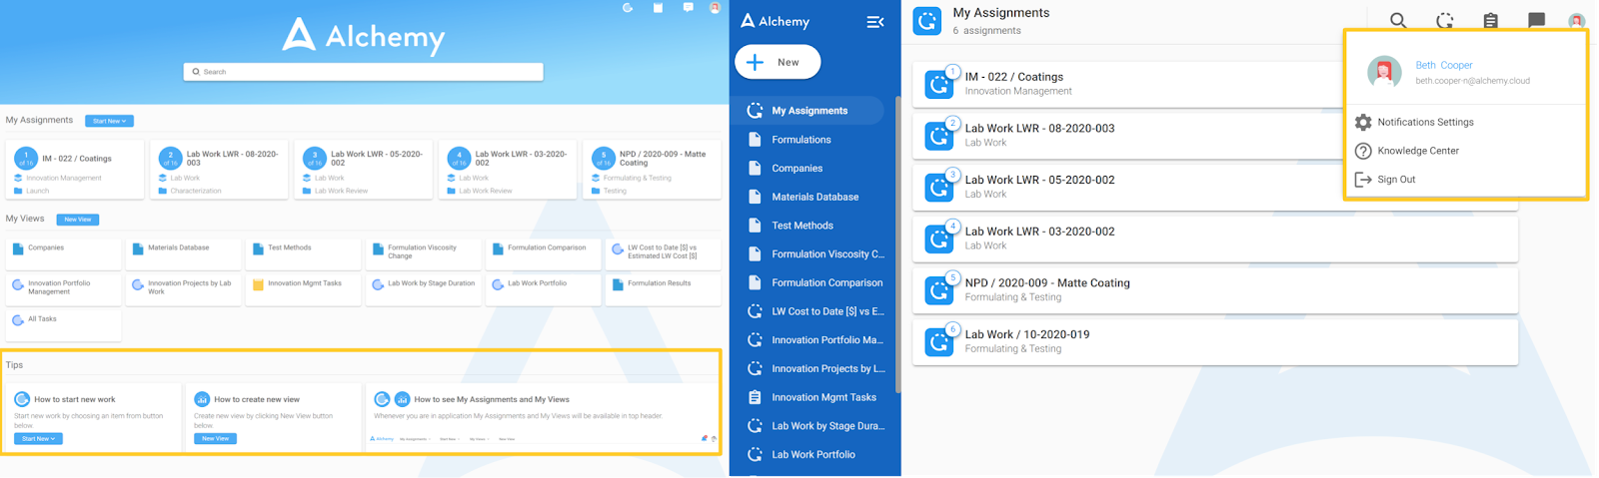Viewport: 1599px width, 478px height.
Task: Open the Materials Database view card icon
Action: [x=138, y=248]
